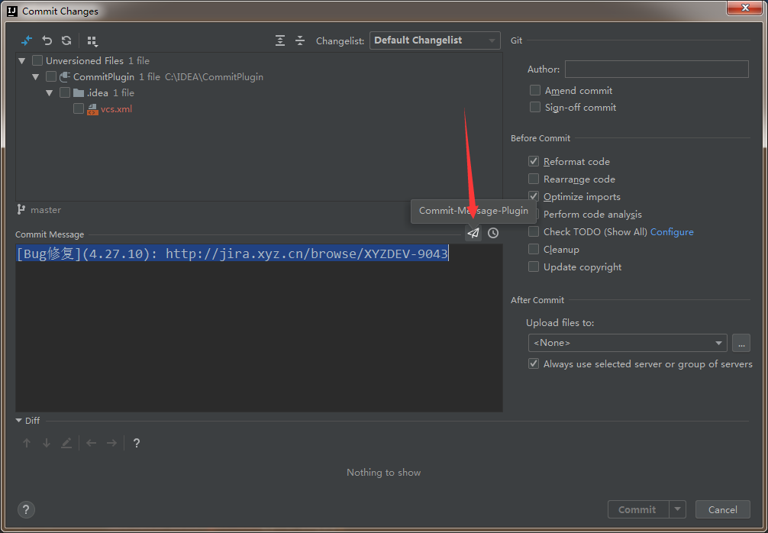Viewport: 768px width, 533px height.
Task: Click the Diff help question mark icon
Action: pyautogui.click(x=137, y=444)
